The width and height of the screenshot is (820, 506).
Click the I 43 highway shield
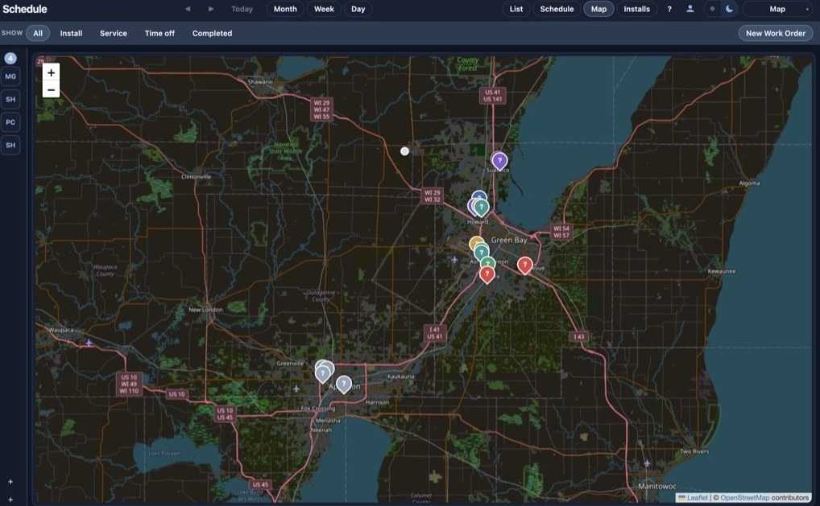pyautogui.click(x=579, y=336)
